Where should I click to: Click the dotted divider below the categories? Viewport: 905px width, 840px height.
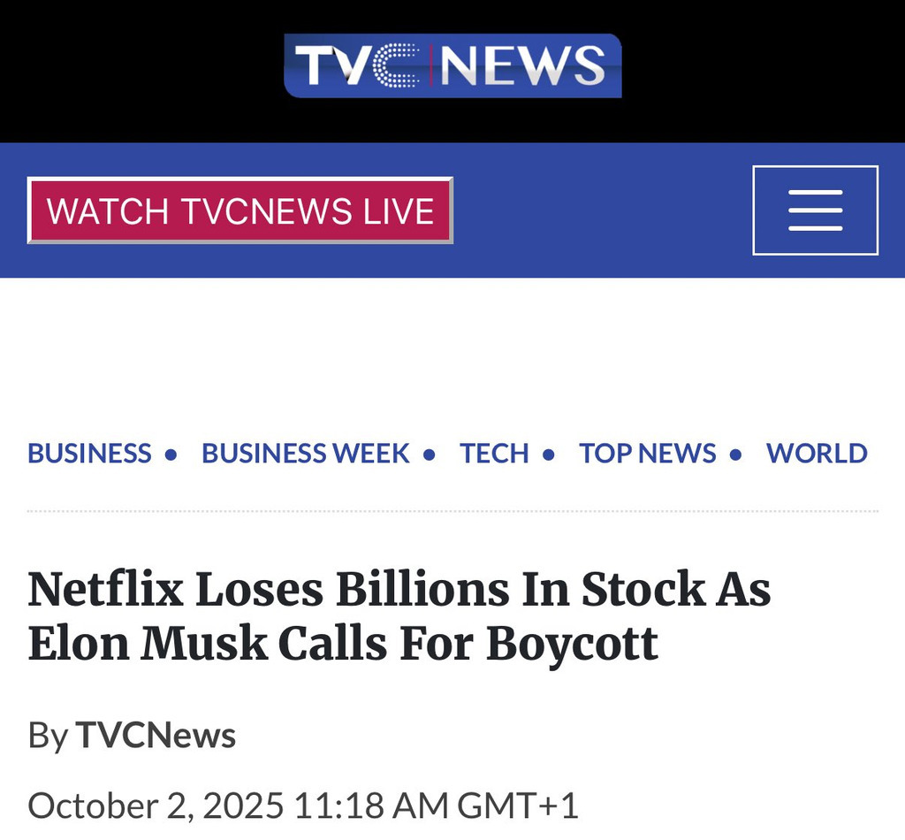coord(452,511)
